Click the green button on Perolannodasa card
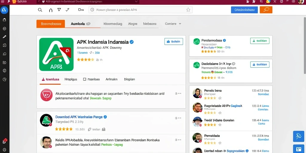This screenshot has height=153, width=306. [260, 41]
